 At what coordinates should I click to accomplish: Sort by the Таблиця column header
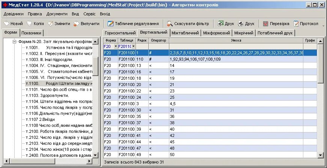(127, 40)
